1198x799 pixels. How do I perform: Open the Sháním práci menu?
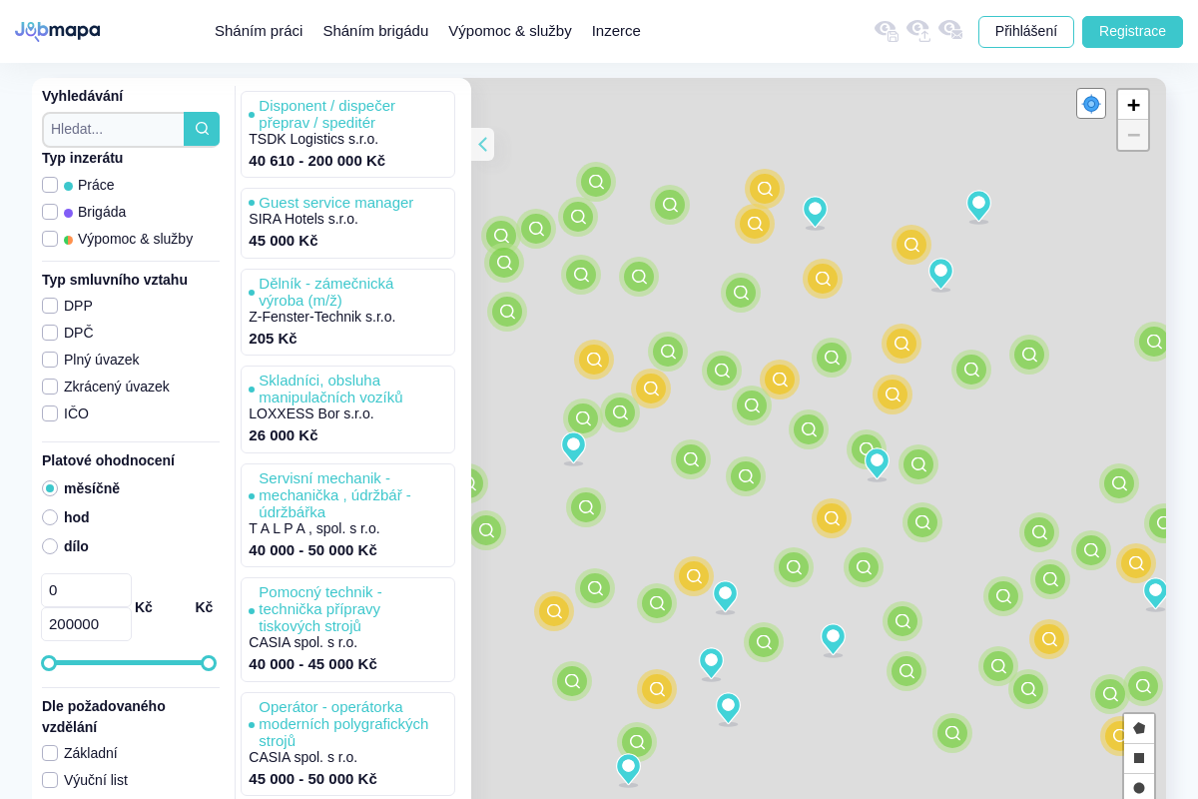(x=259, y=31)
